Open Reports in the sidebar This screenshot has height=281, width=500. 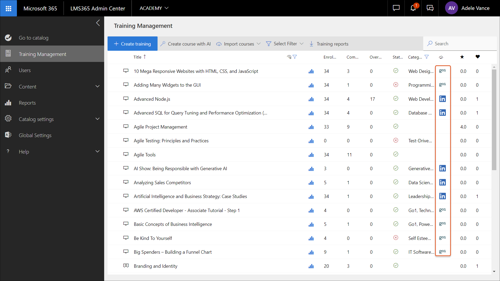click(27, 103)
